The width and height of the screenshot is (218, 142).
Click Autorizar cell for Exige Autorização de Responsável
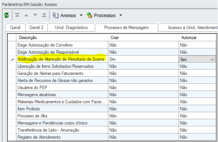[x=197, y=52]
